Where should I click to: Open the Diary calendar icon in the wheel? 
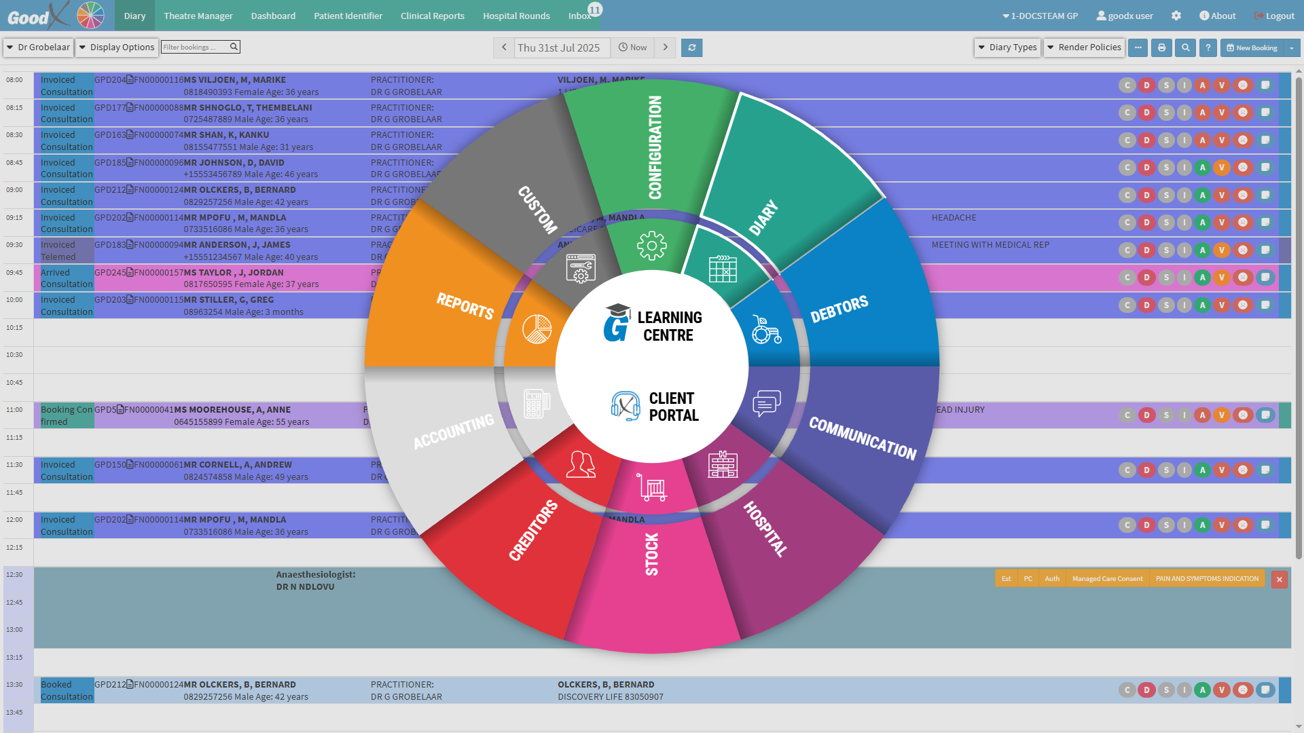point(723,269)
